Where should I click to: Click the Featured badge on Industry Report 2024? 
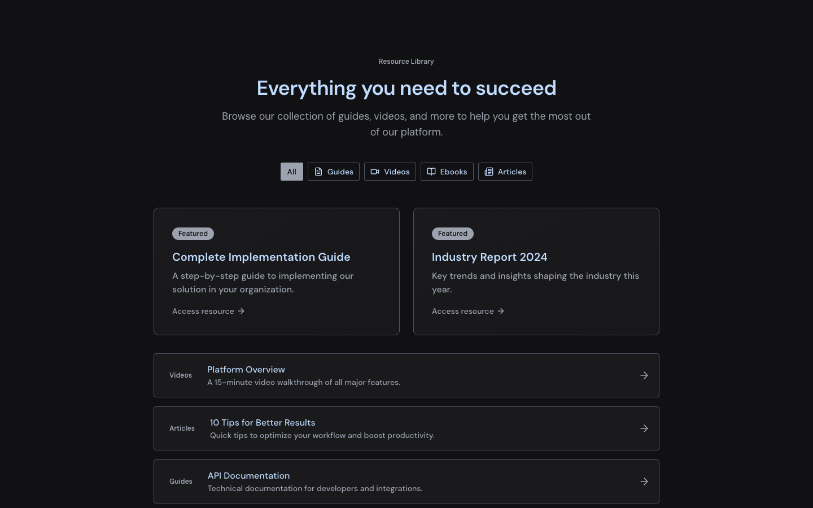pos(453,234)
